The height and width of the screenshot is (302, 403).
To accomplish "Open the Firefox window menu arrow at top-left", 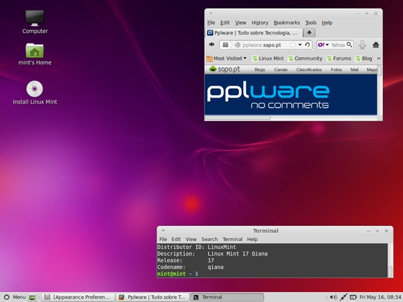I will [x=210, y=13].
